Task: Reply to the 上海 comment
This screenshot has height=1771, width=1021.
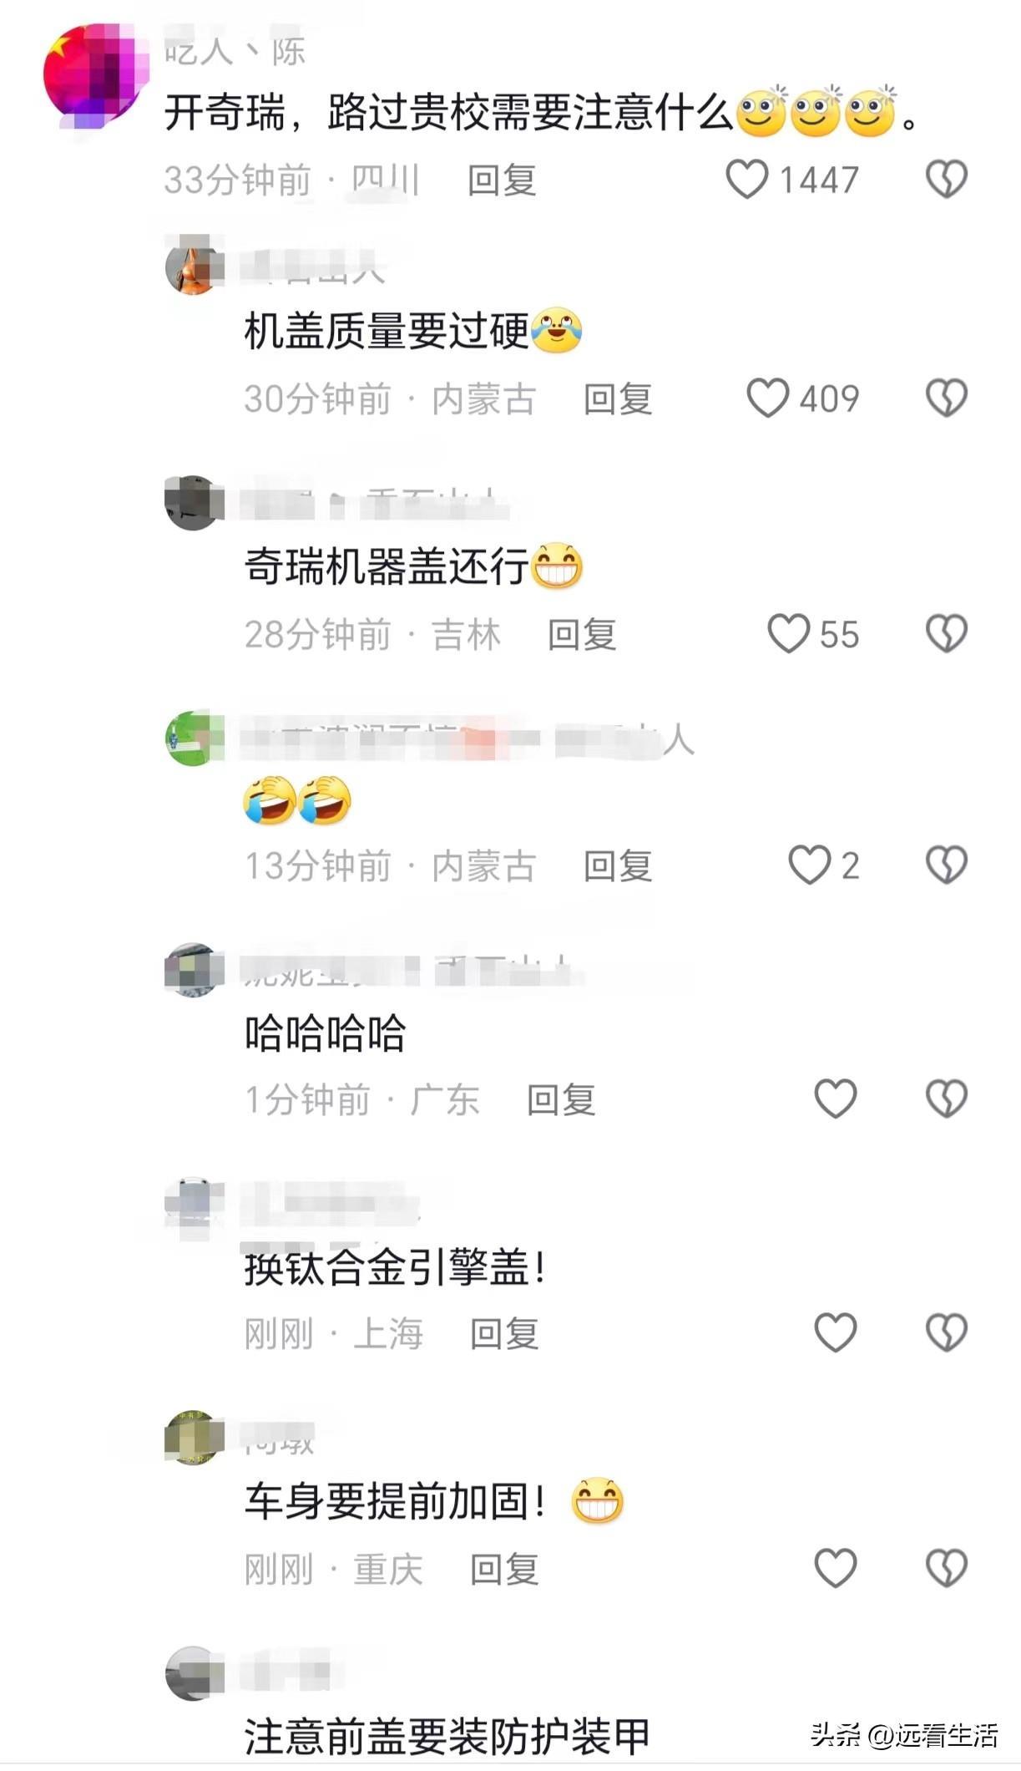Action: pos(504,1333)
